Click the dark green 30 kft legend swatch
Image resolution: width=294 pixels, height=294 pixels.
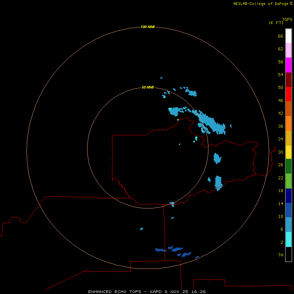tap(288, 166)
